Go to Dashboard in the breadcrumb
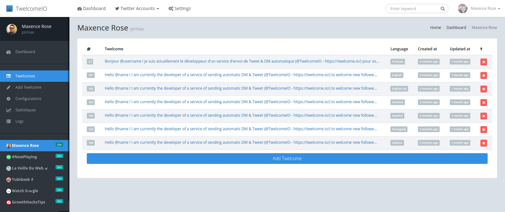Image resolution: width=505 pixels, height=212 pixels. point(456,28)
